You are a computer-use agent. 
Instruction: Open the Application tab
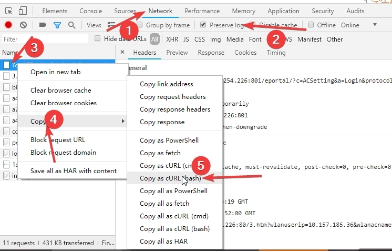tap(284, 11)
